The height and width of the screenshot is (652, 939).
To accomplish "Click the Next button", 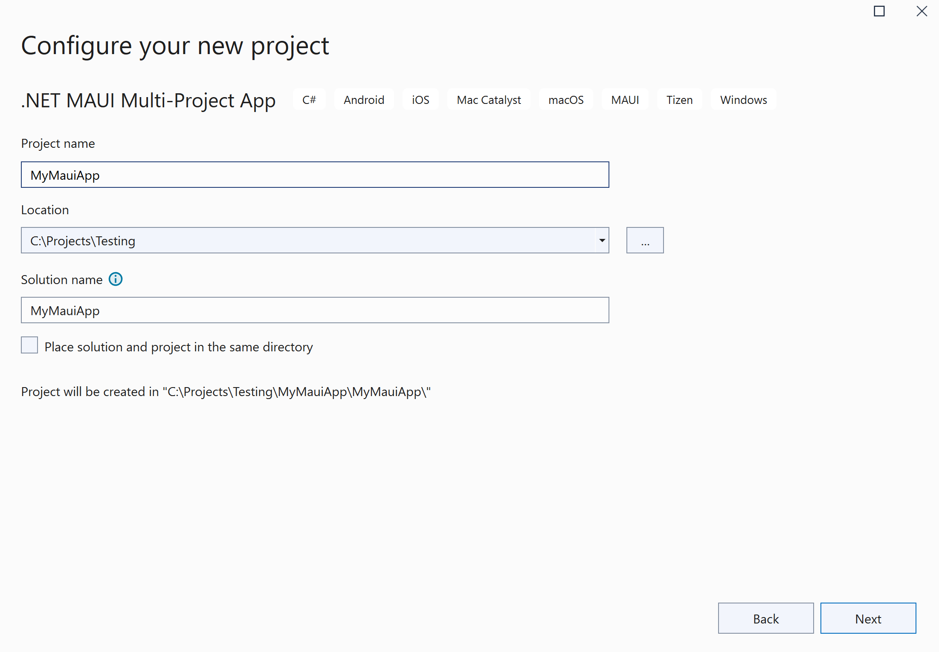I will coord(868,618).
